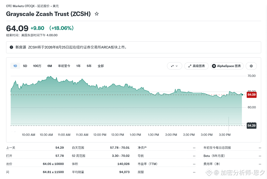Open the ZCSH NYSE ARCA listing announcement
The height and width of the screenshot is (179, 267).
(x=77, y=47)
